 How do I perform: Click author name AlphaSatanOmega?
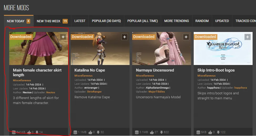pyautogui.click(x=157, y=88)
